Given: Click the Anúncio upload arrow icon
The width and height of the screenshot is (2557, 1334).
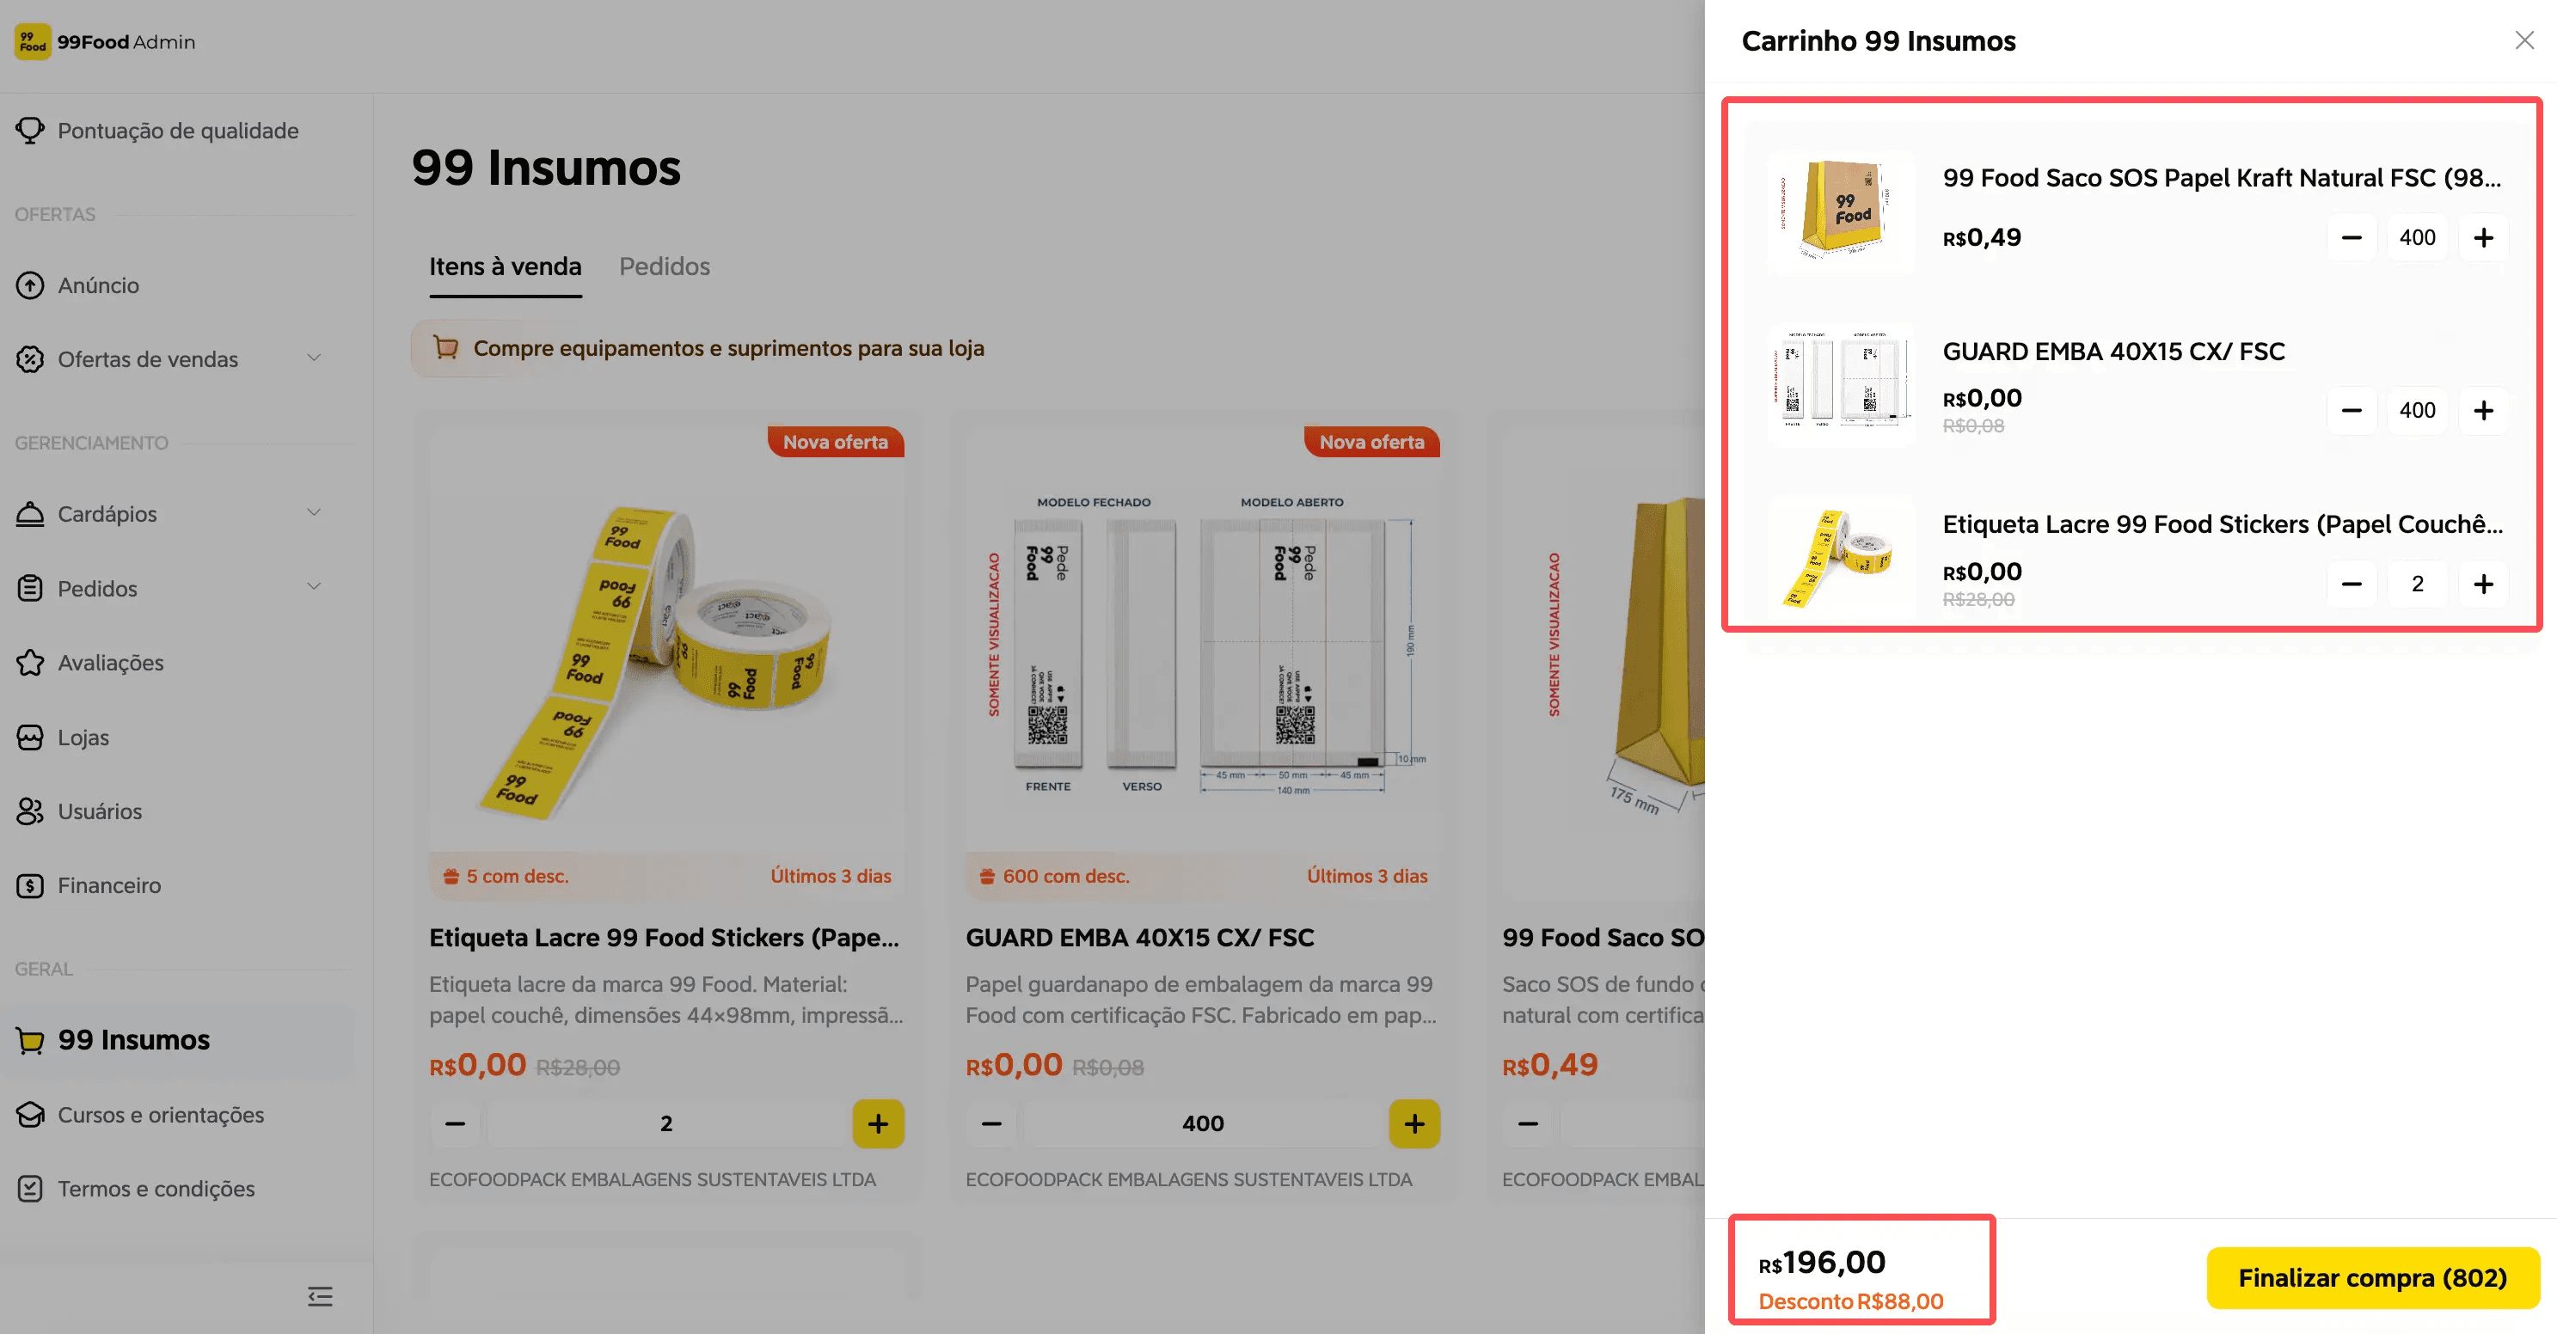Looking at the screenshot, I should point(30,285).
